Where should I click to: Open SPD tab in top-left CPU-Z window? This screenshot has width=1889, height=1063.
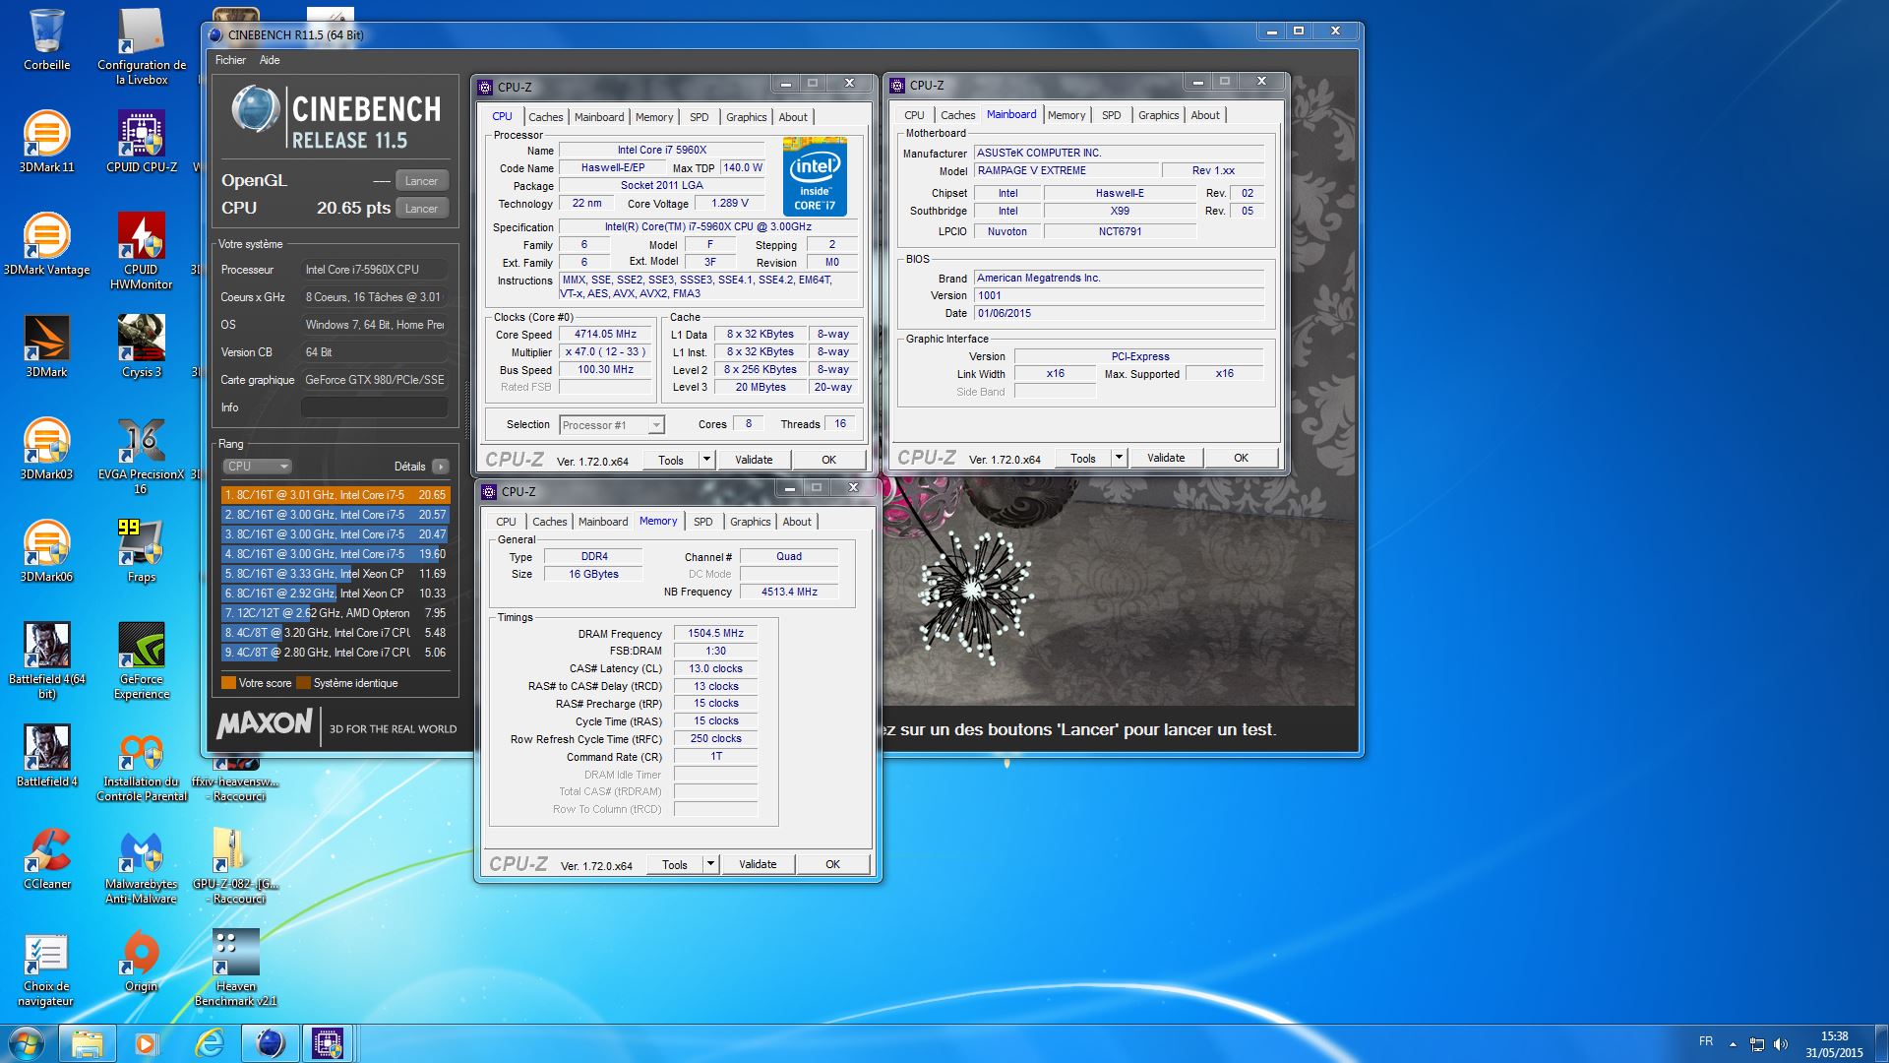[x=700, y=117]
